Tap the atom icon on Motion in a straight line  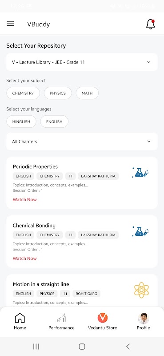pyautogui.click(x=141, y=290)
